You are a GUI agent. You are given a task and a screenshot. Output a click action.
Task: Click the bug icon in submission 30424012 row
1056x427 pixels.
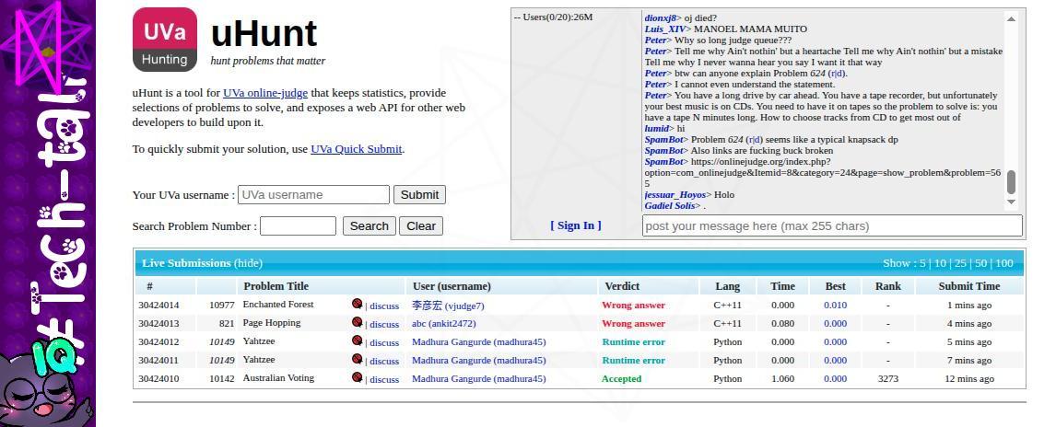(x=357, y=340)
